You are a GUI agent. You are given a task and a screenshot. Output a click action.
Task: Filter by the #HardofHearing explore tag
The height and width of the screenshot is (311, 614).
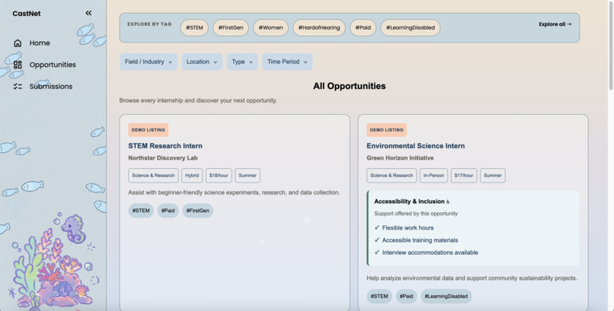319,27
